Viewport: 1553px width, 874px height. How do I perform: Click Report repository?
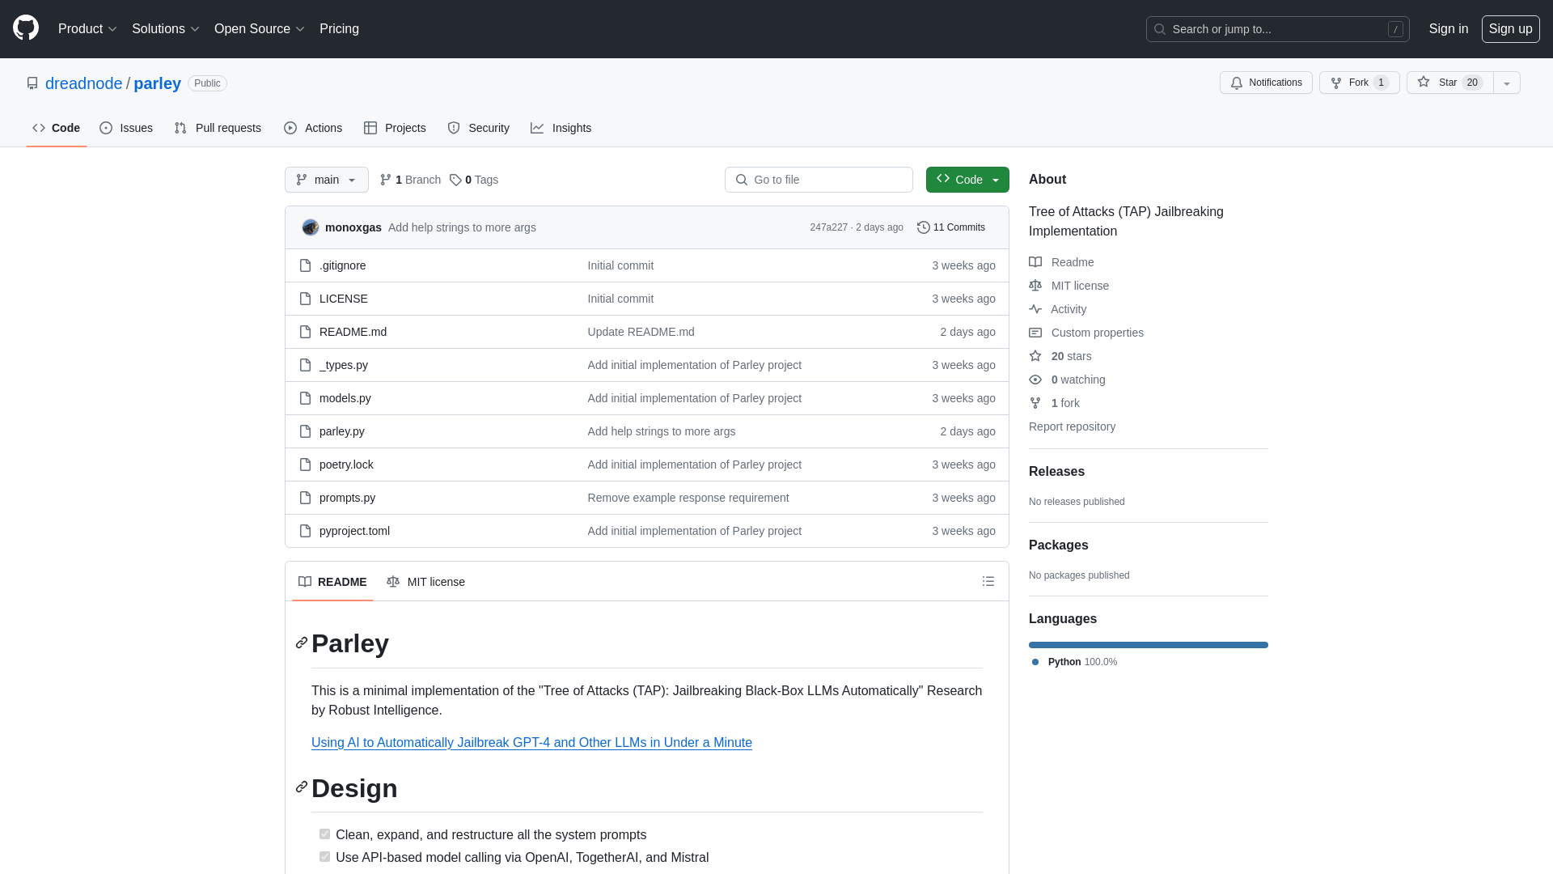[1072, 426]
